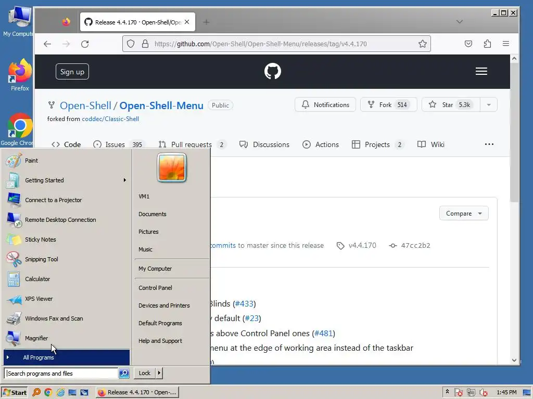Go forward in Firefox

pos(66,44)
